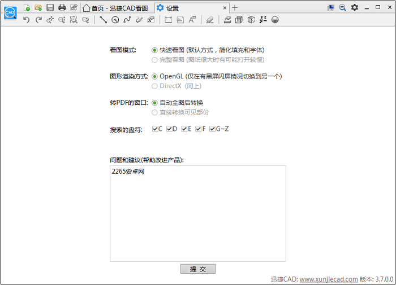Click the undo arrow icon
396x285 pixels.
27,20
